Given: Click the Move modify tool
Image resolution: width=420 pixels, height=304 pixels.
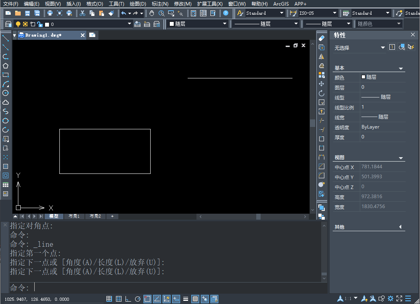Looking at the screenshot, I should coord(322,84).
